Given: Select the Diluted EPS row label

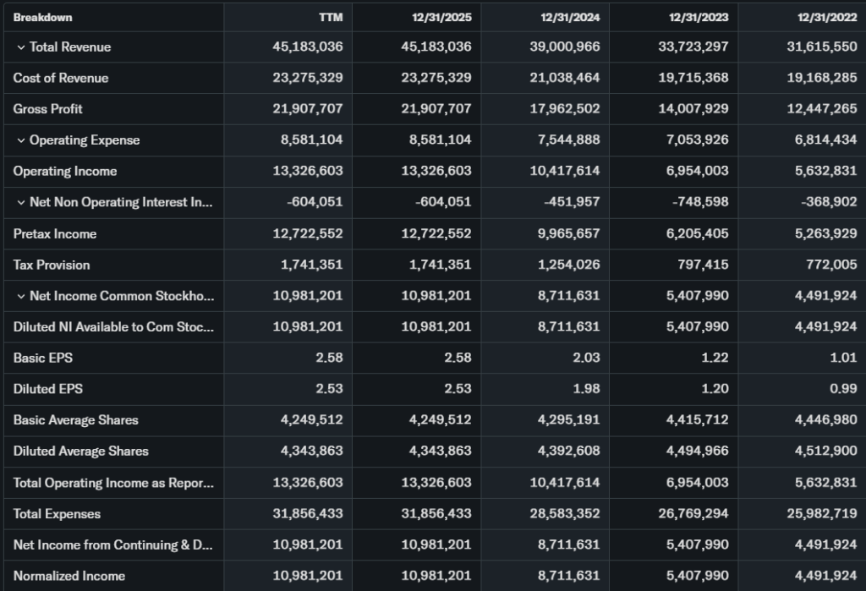Looking at the screenshot, I should coord(48,389).
